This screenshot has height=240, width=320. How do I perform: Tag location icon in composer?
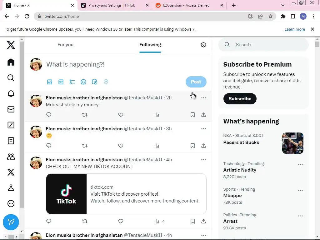click(x=106, y=82)
